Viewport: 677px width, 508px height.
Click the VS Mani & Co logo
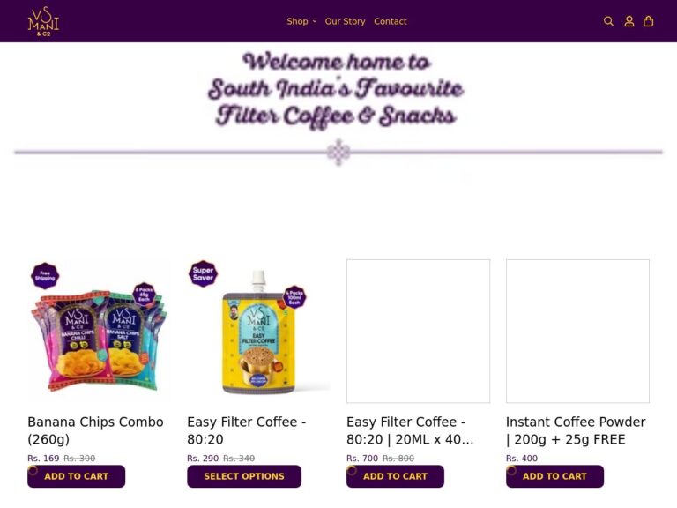(x=43, y=21)
